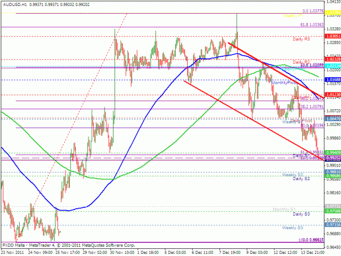341x256 pixels.
Task: Select the 100.0 Fibonacci label at the chart bottom
Action: [x=311, y=240]
